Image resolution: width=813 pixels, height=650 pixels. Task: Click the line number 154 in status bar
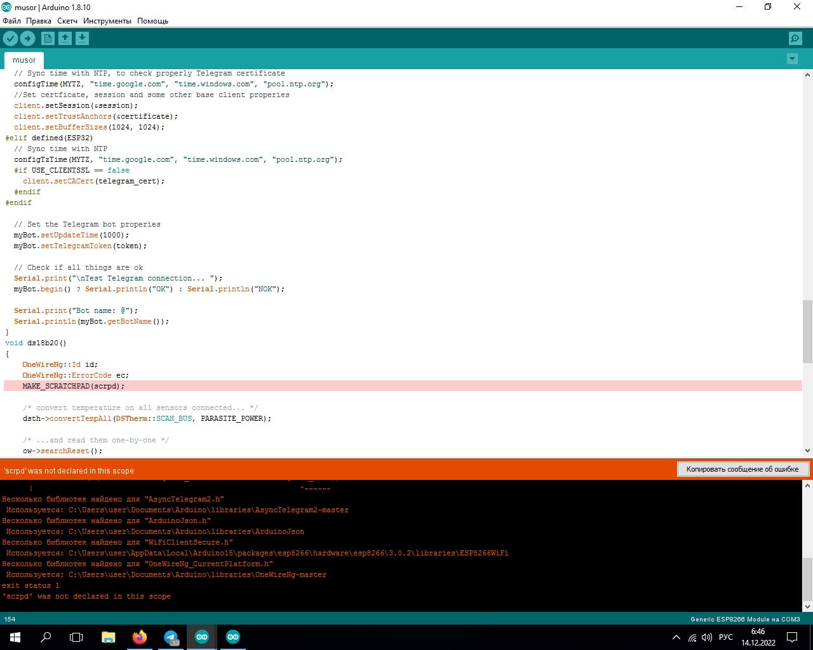[x=10, y=619]
